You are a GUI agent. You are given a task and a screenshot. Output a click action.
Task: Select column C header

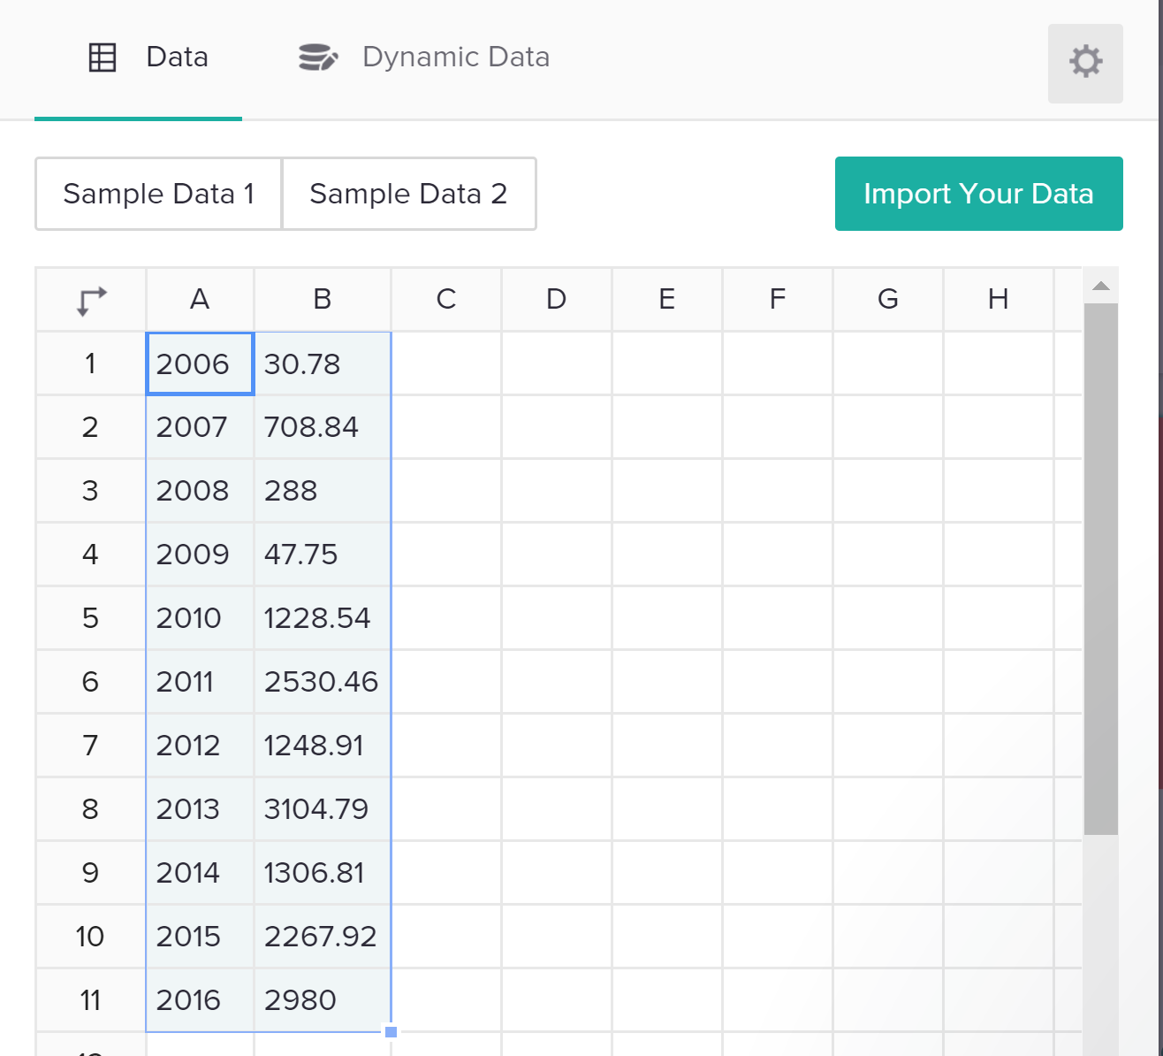click(446, 300)
